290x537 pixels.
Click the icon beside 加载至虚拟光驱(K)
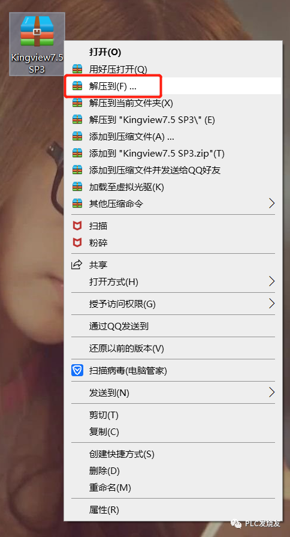pos(78,187)
